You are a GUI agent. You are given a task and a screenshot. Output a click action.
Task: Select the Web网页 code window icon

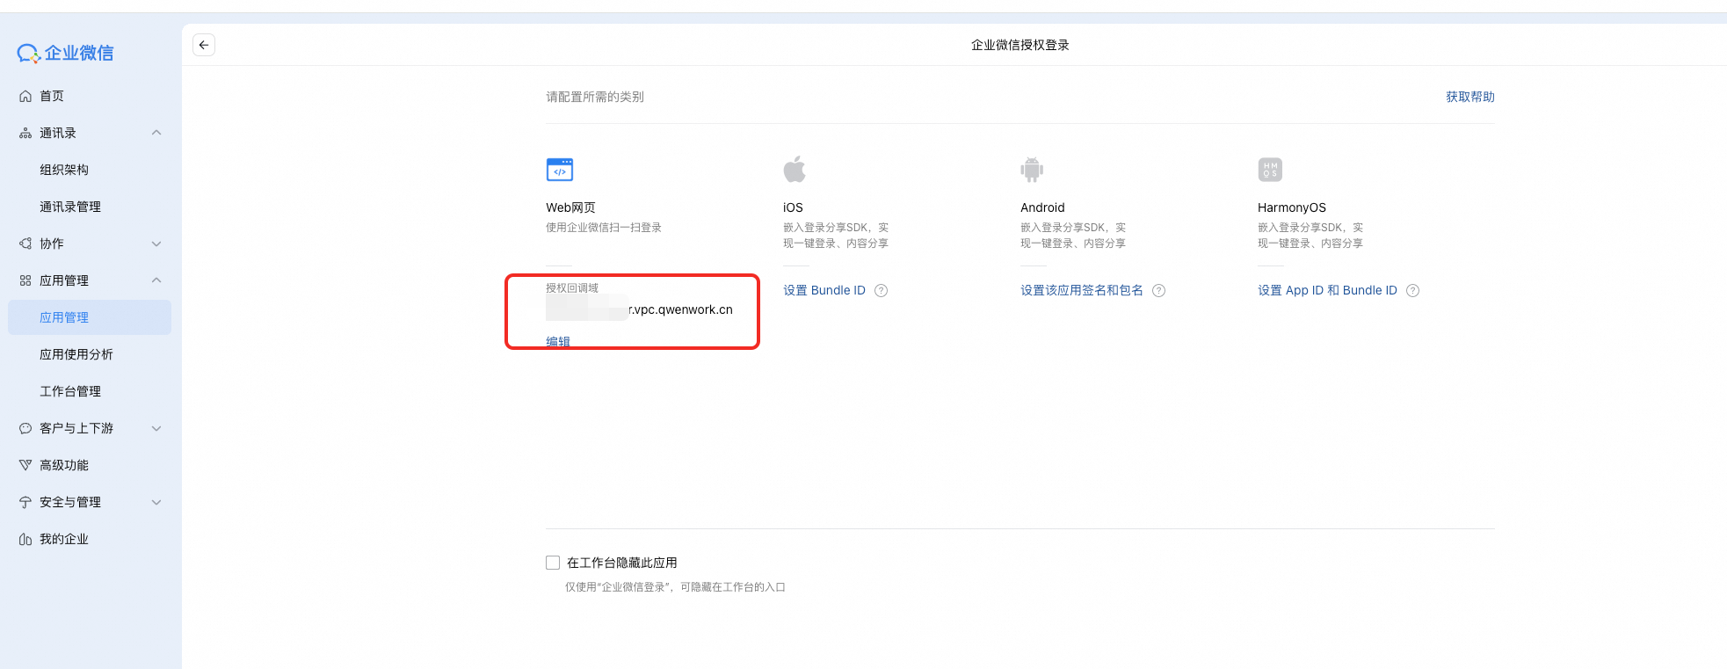coord(560,170)
